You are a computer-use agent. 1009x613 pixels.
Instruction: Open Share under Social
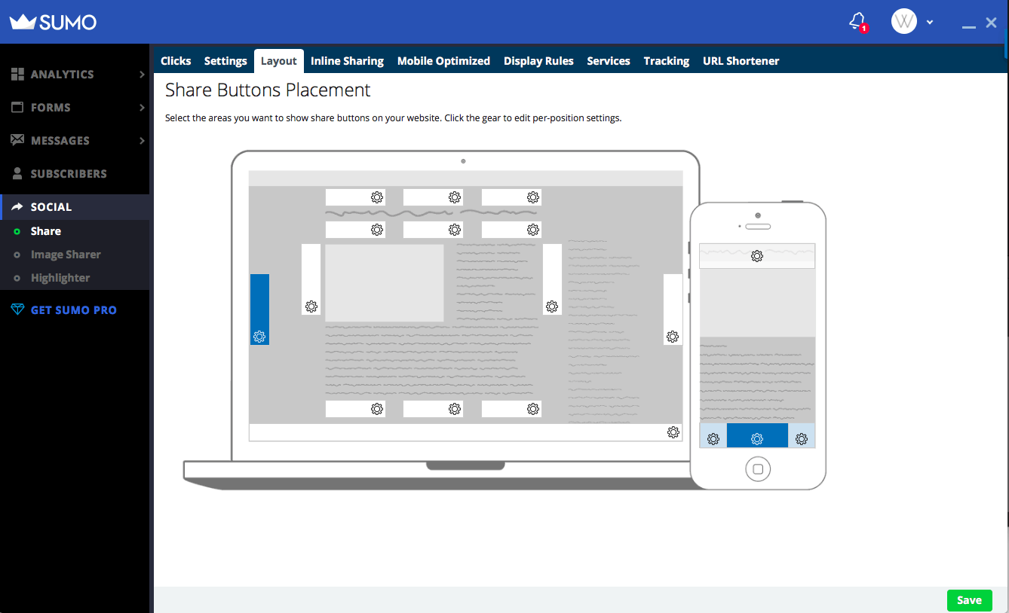tap(46, 231)
